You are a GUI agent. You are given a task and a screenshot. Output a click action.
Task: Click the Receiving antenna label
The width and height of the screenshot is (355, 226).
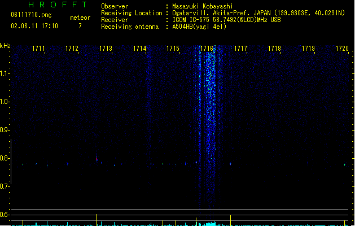pos(130,27)
